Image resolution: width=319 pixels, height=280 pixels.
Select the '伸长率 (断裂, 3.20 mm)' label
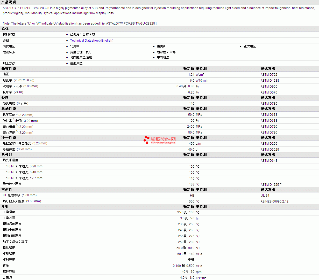[x=20, y=121]
